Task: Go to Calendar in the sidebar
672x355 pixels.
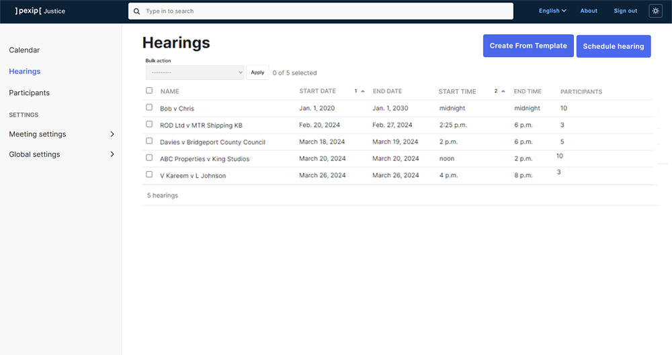Action: [24, 50]
